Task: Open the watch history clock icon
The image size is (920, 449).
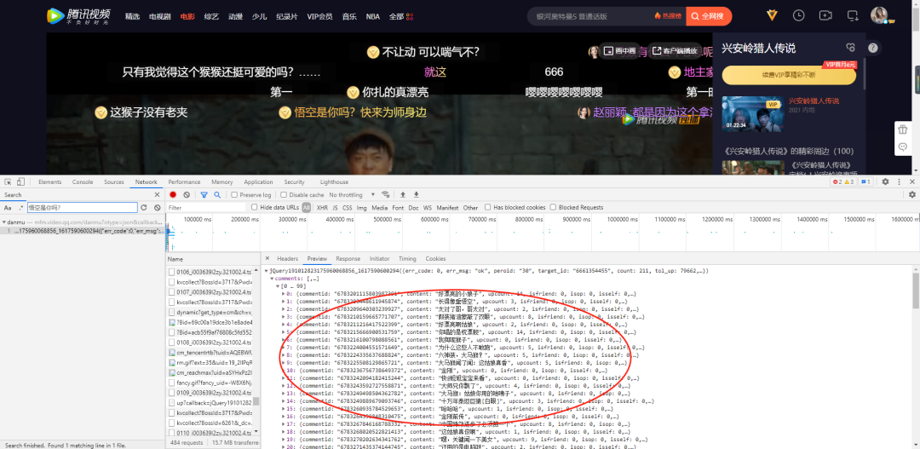Action: [x=798, y=15]
